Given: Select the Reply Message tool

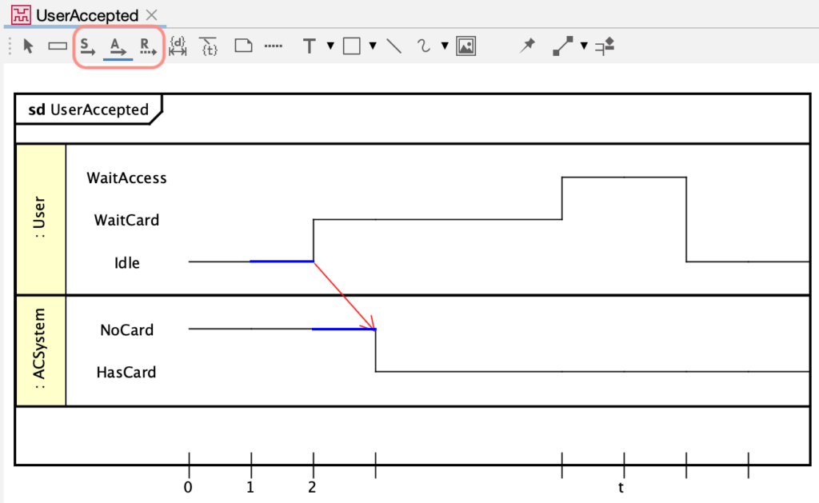Looking at the screenshot, I should 147,46.
